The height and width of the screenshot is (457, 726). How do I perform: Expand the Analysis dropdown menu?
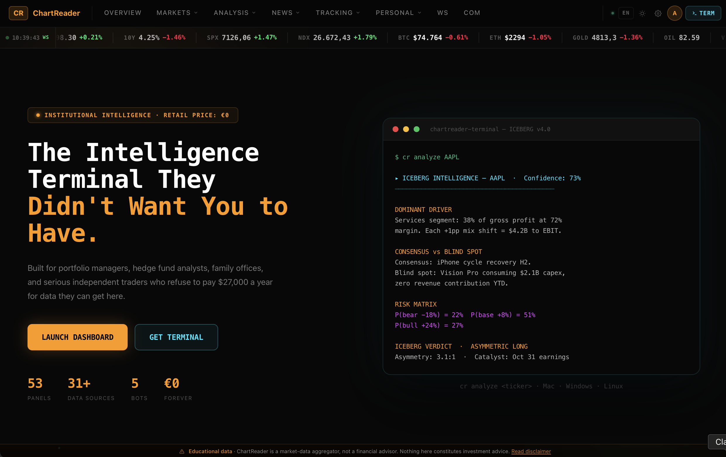tap(234, 13)
